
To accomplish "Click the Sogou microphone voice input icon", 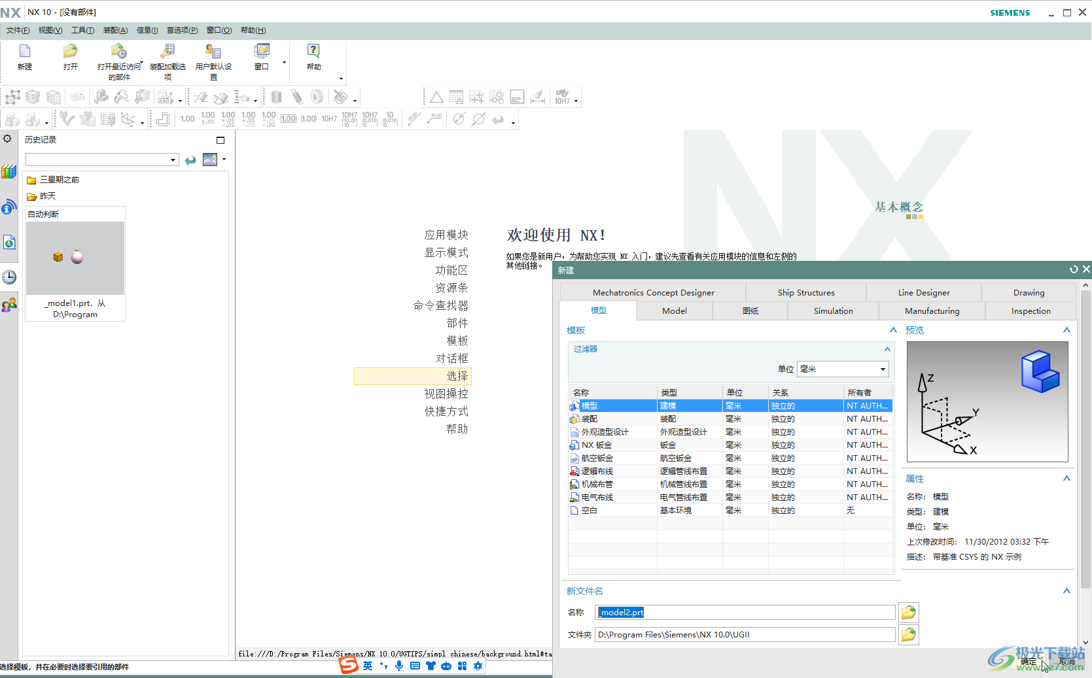I will tap(399, 666).
